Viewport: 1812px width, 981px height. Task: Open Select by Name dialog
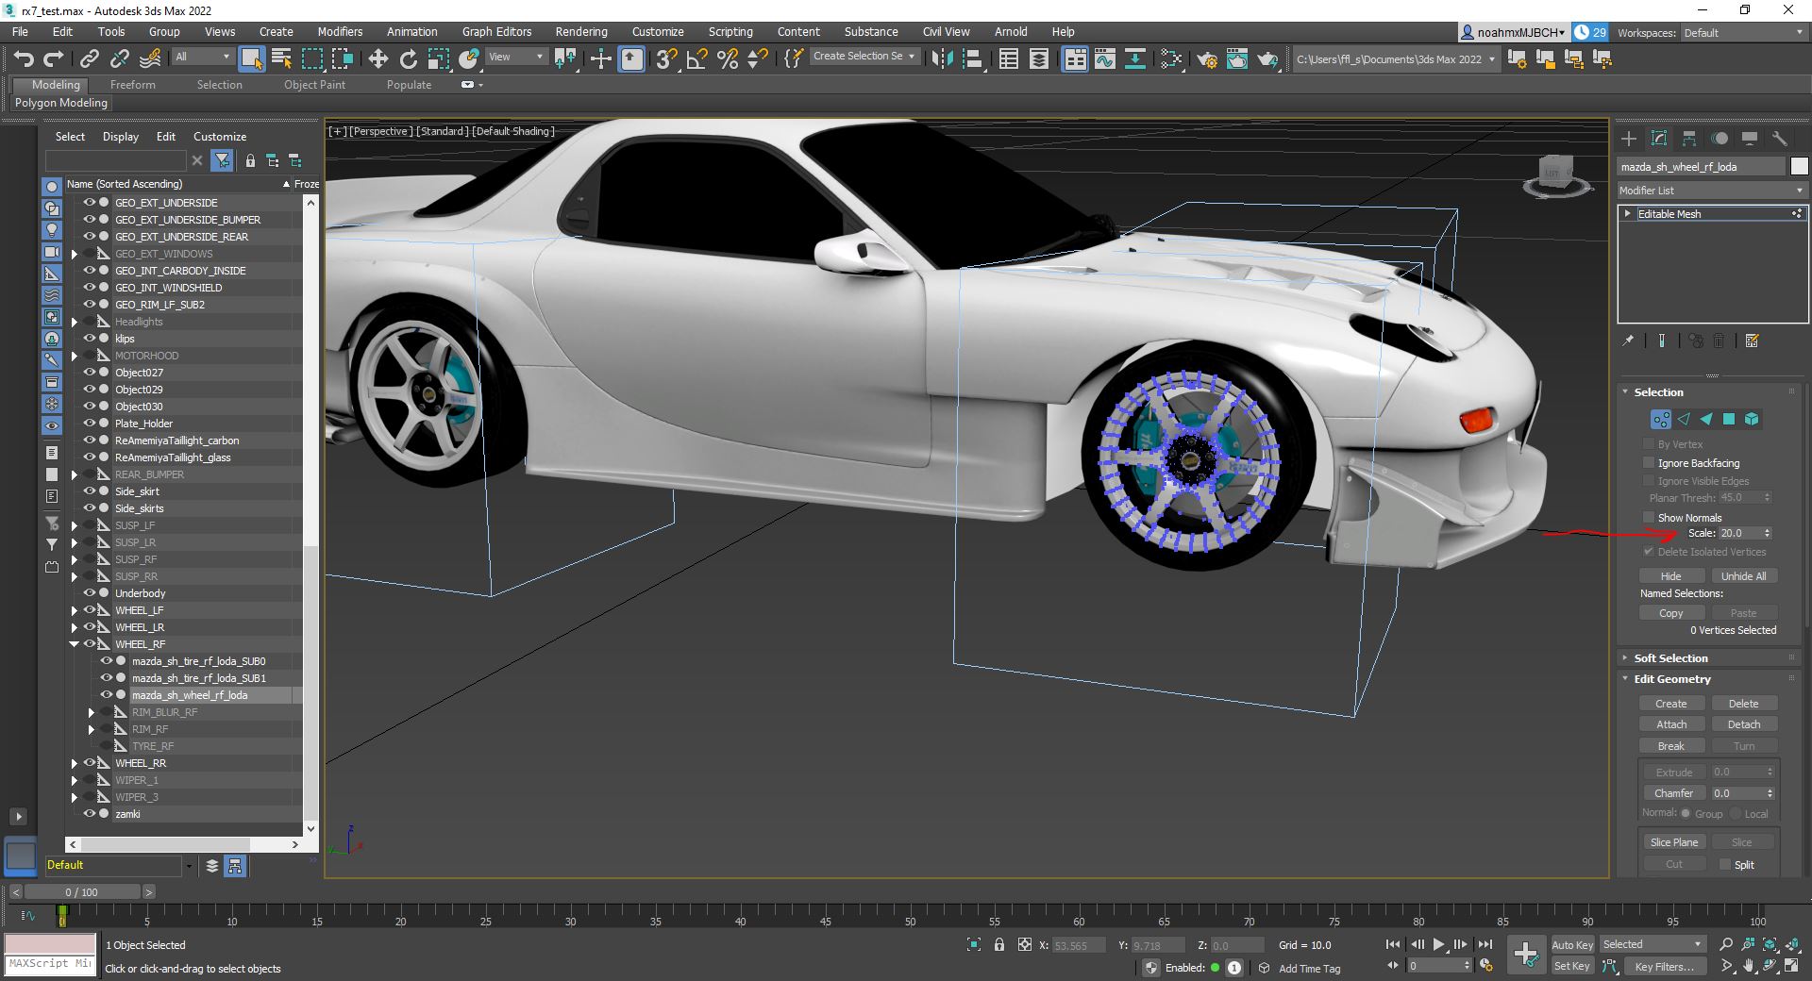(281, 59)
